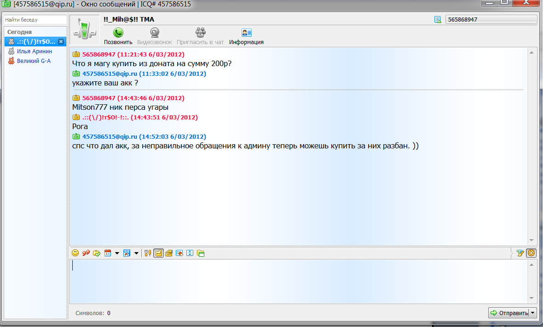Click message 'Mitson777 ник перса угары'
Screen dimensions: 543x327
click(x=120, y=107)
